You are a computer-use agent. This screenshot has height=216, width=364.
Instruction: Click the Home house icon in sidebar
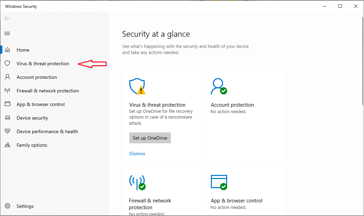(x=7, y=50)
